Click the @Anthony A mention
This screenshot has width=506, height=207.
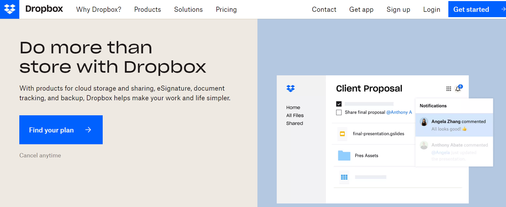399,112
